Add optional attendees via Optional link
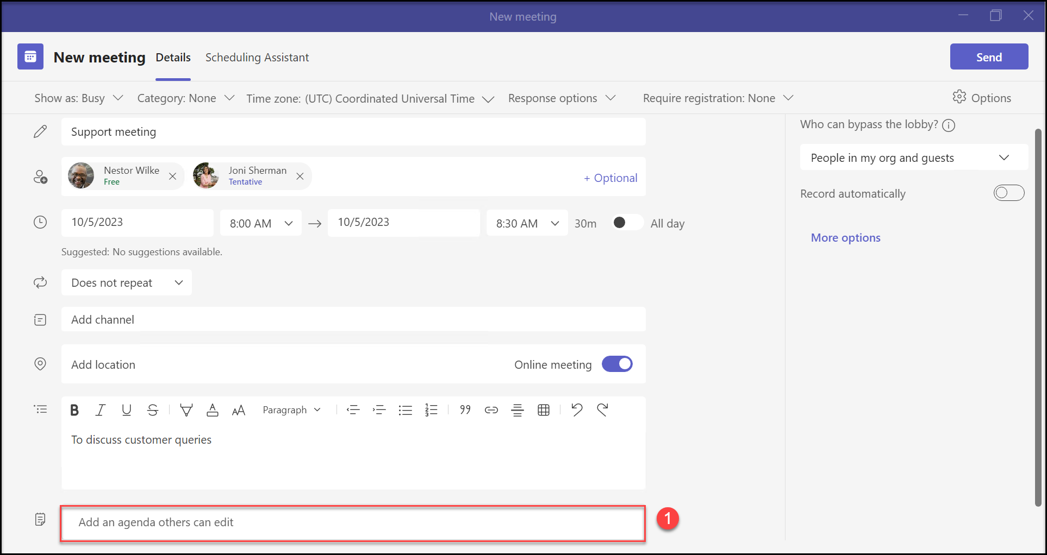The image size is (1047, 555). click(610, 178)
